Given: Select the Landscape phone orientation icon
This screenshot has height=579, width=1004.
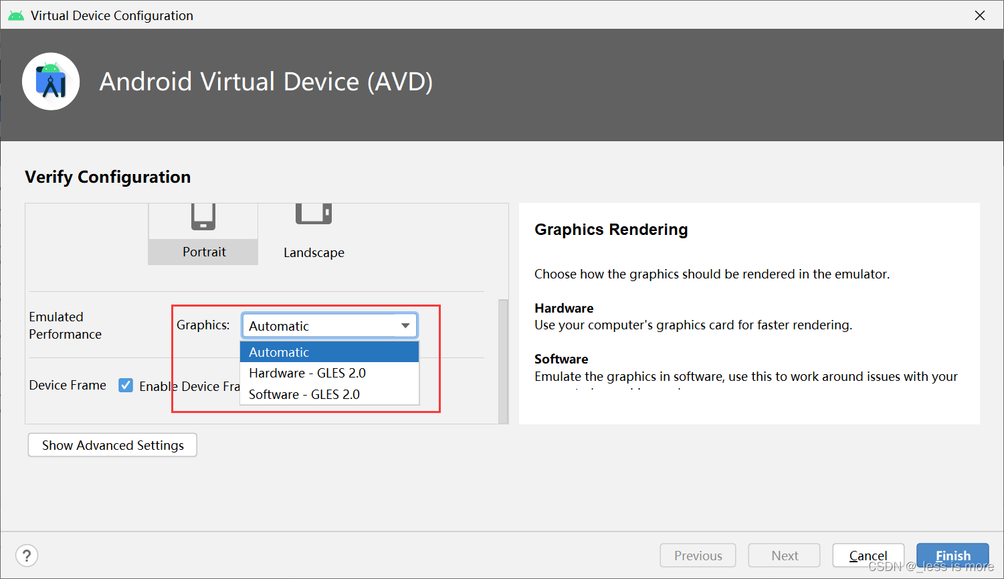Looking at the screenshot, I should [314, 214].
